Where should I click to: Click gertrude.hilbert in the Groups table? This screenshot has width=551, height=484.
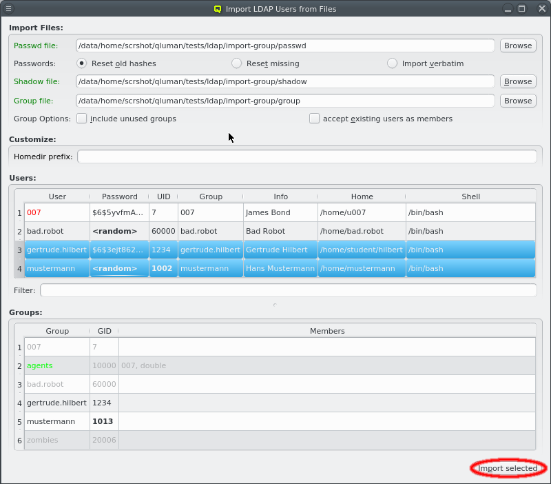coord(57,403)
